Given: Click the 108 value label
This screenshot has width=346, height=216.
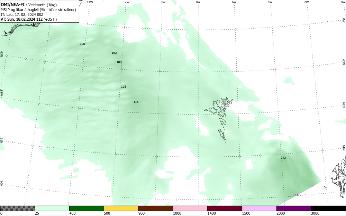Looking at the screenshot, I should pyautogui.click(x=82, y=44).
